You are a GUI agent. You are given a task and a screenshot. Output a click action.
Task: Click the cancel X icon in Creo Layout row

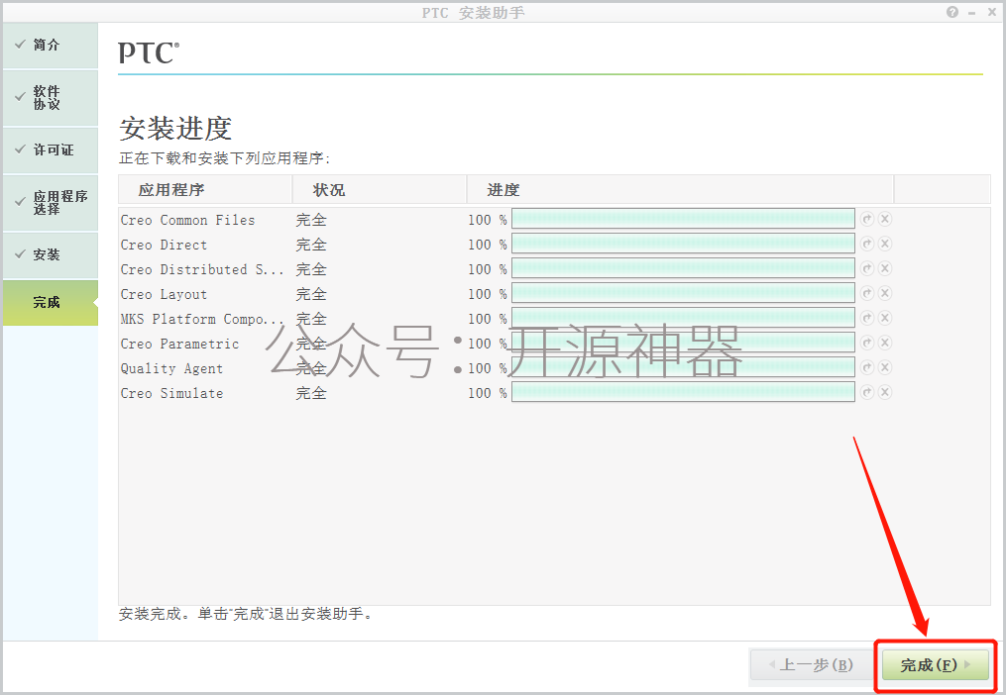pos(885,293)
